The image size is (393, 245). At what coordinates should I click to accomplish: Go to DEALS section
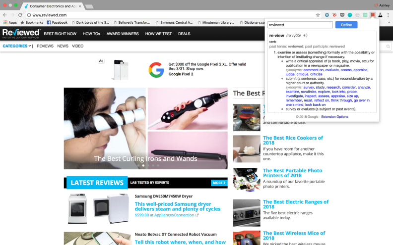tap(184, 34)
